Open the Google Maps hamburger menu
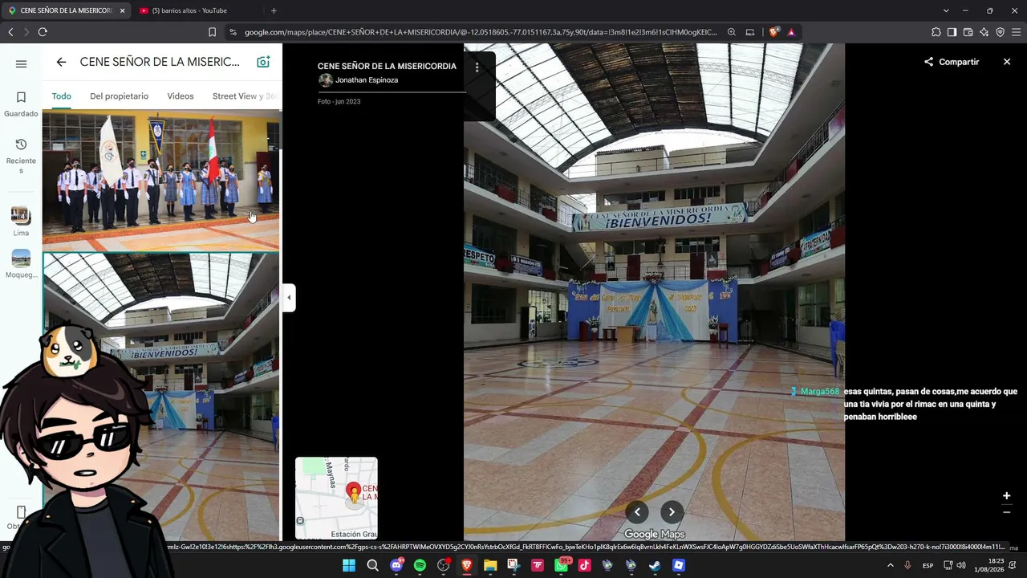The width and height of the screenshot is (1027, 578). coord(21,64)
